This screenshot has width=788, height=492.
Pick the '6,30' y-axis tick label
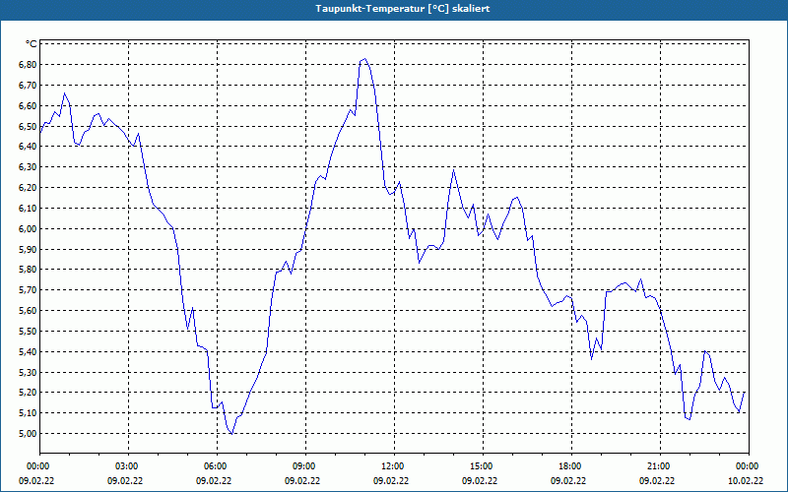tap(28, 167)
